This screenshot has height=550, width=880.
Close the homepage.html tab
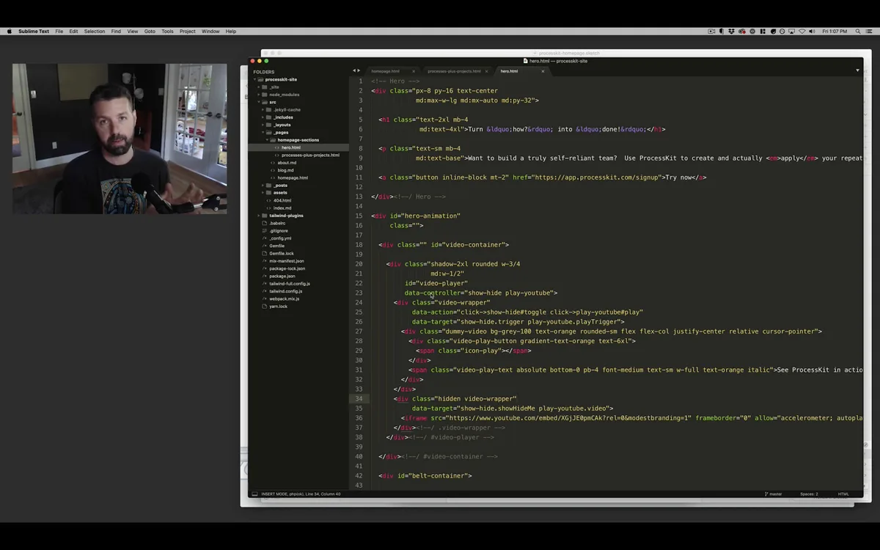coord(413,71)
